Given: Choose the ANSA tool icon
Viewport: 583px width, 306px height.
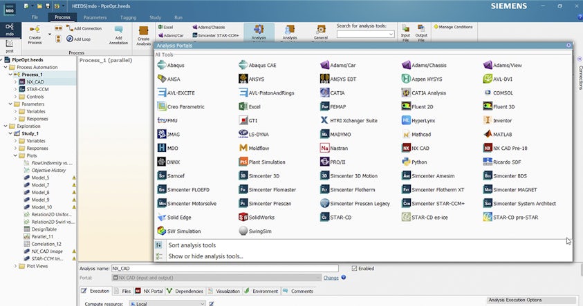Looking at the screenshot, I should point(162,79).
